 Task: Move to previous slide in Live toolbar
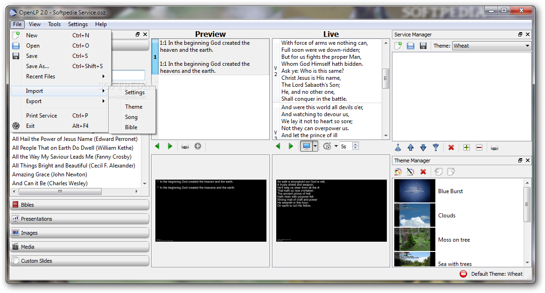pyautogui.click(x=278, y=146)
